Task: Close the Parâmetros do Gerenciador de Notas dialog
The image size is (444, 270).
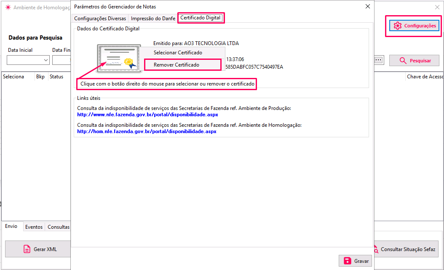Action: (367, 6)
